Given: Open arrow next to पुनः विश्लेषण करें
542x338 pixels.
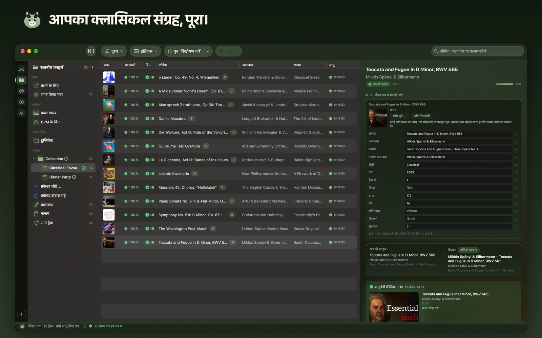Looking at the screenshot, I should point(208,51).
